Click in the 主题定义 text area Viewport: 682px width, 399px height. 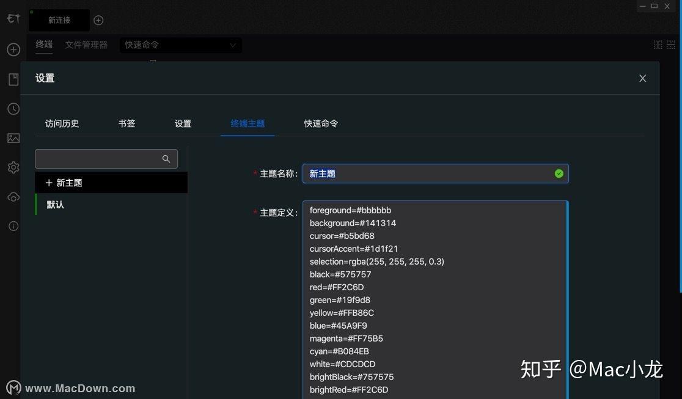(x=435, y=300)
